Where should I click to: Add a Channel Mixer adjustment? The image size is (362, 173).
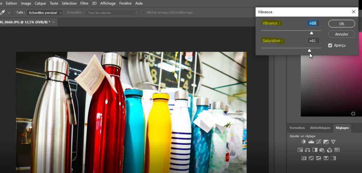(329, 150)
